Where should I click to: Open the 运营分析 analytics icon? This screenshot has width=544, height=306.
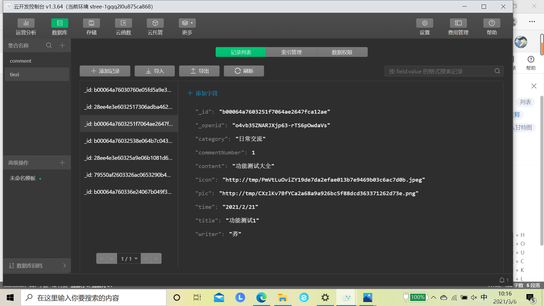coord(26,23)
